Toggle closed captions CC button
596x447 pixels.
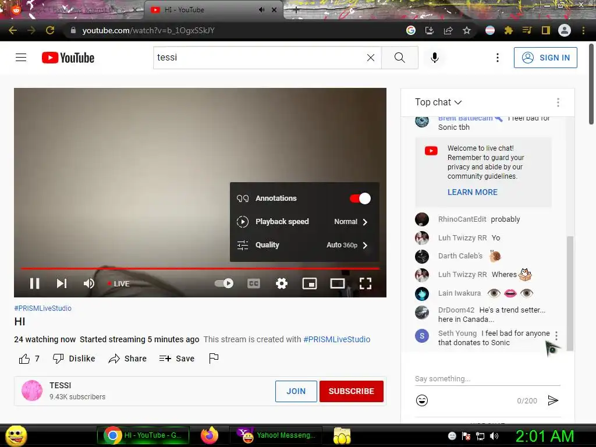[x=254, y=283]
